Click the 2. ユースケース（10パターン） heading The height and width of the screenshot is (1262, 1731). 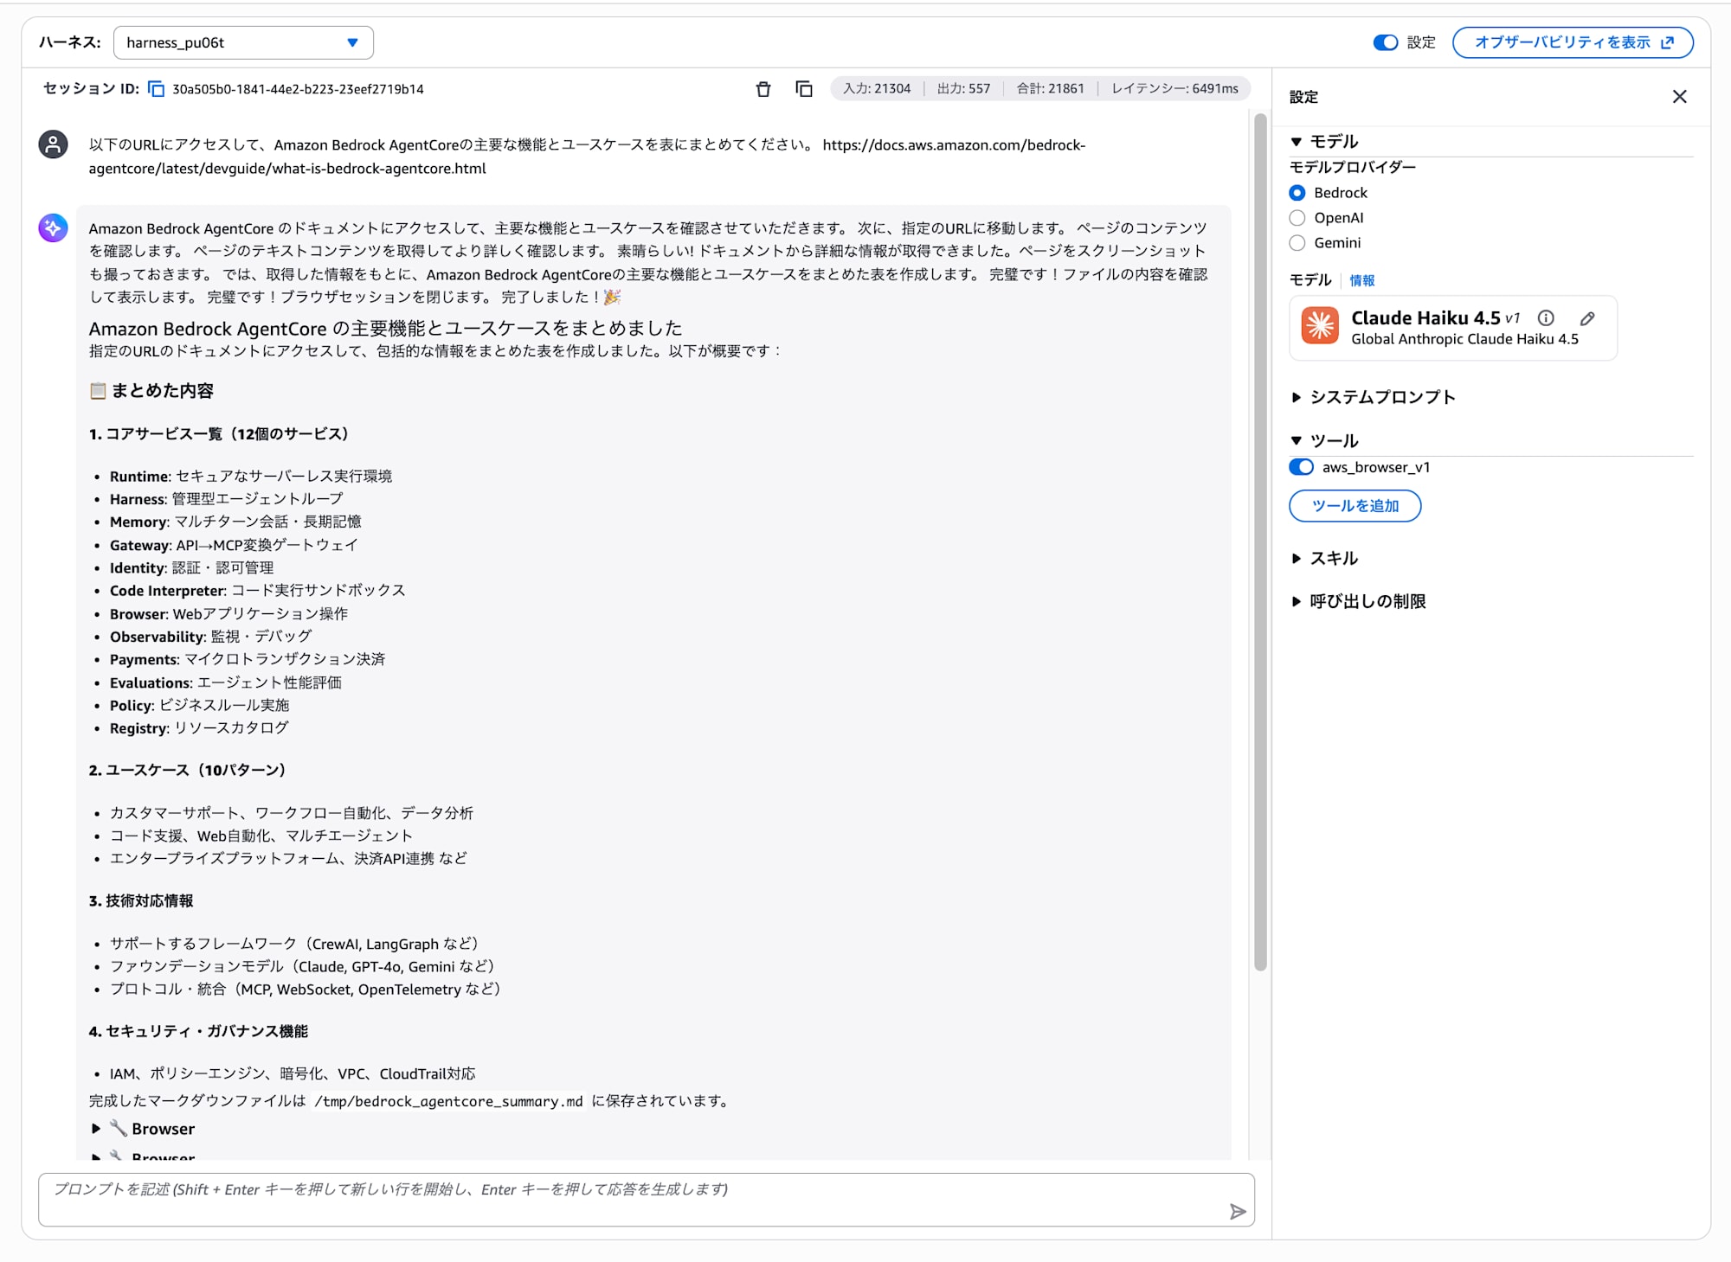click(187, 770)
